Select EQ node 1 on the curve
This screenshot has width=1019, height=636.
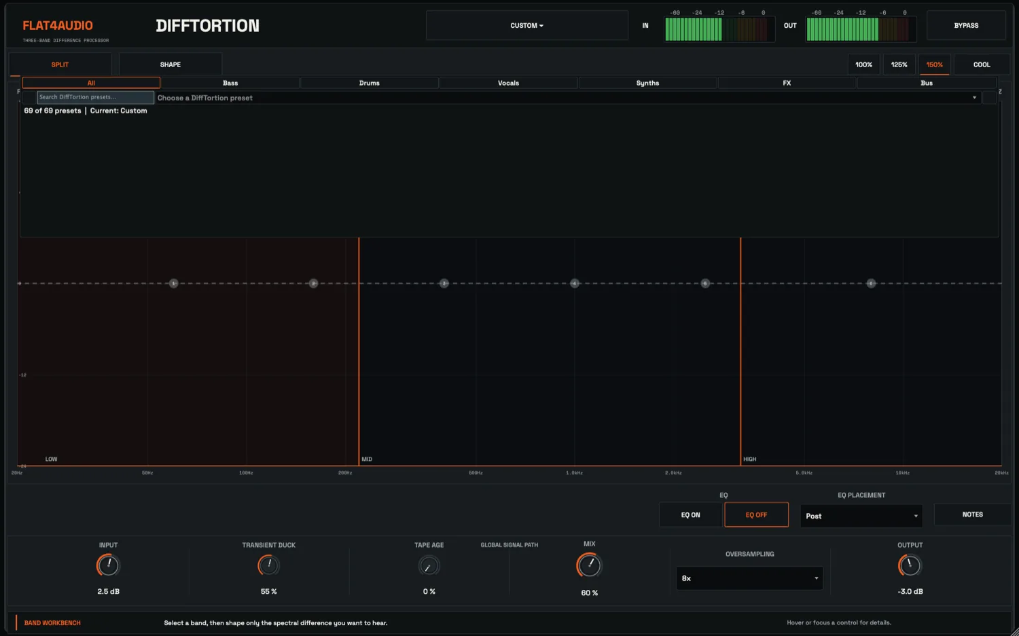[x=173, y=283]
